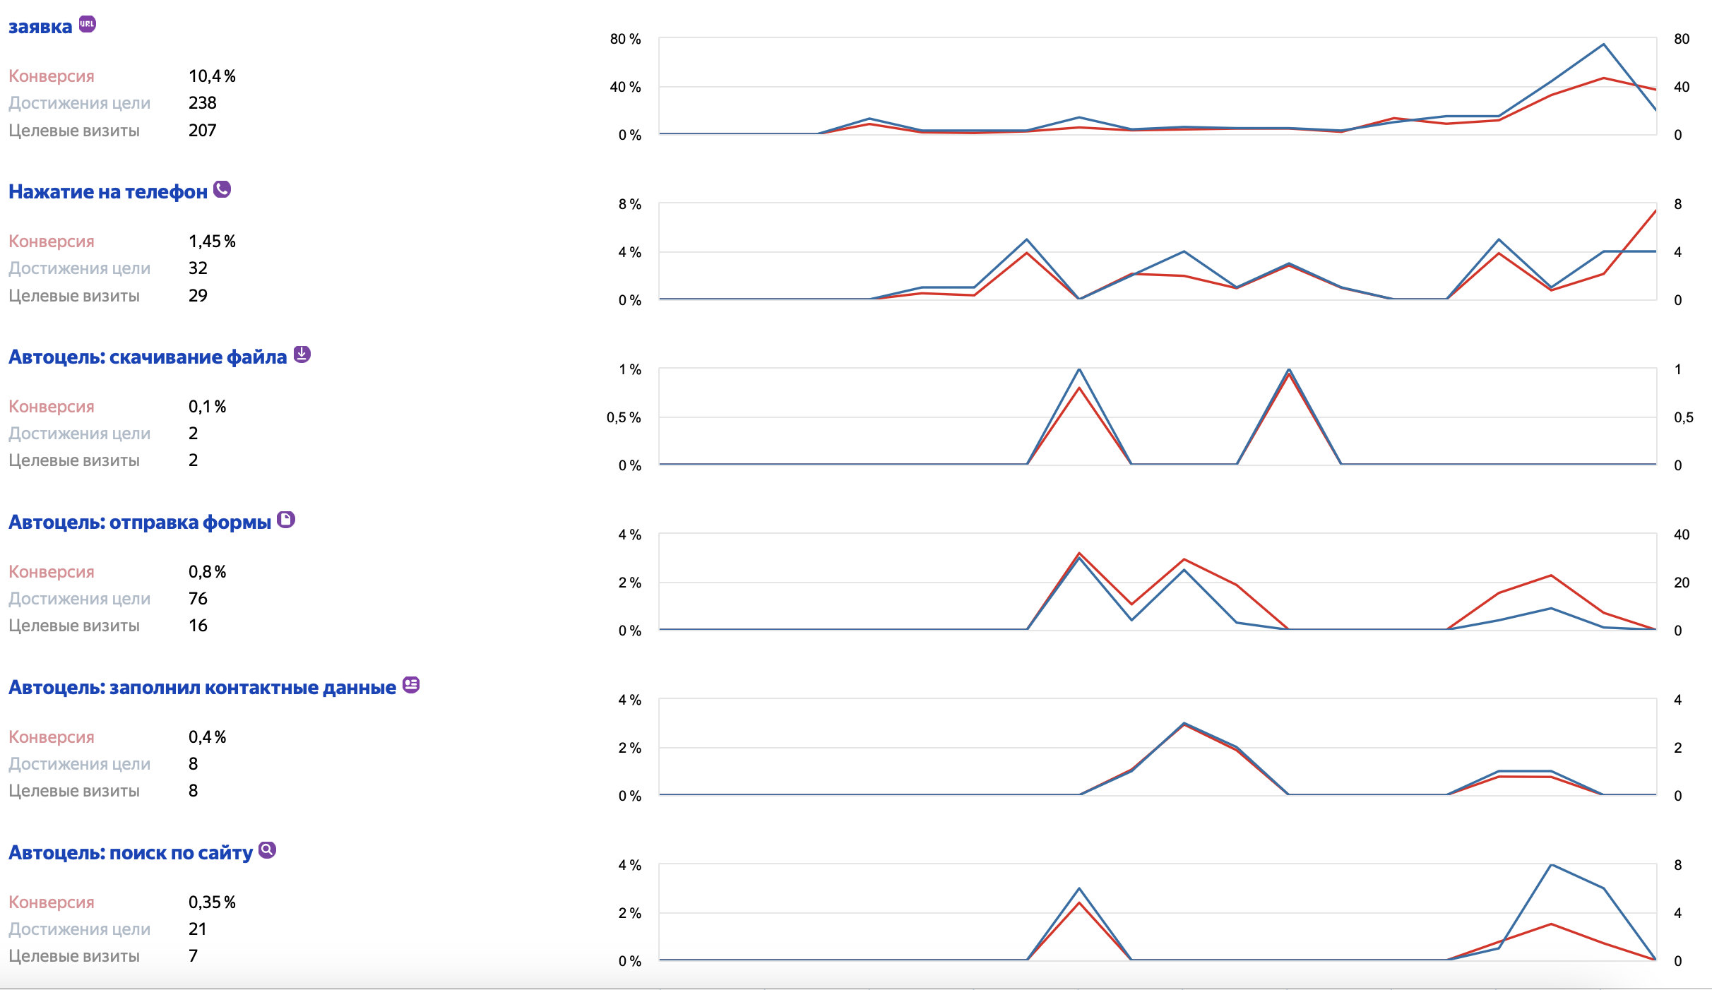1712x990 pixels.
Task: Open the заявка goal link
Action: click(x=40, y=27)
